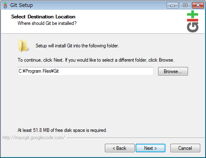Click the Git Setup title text

(21, 5)
